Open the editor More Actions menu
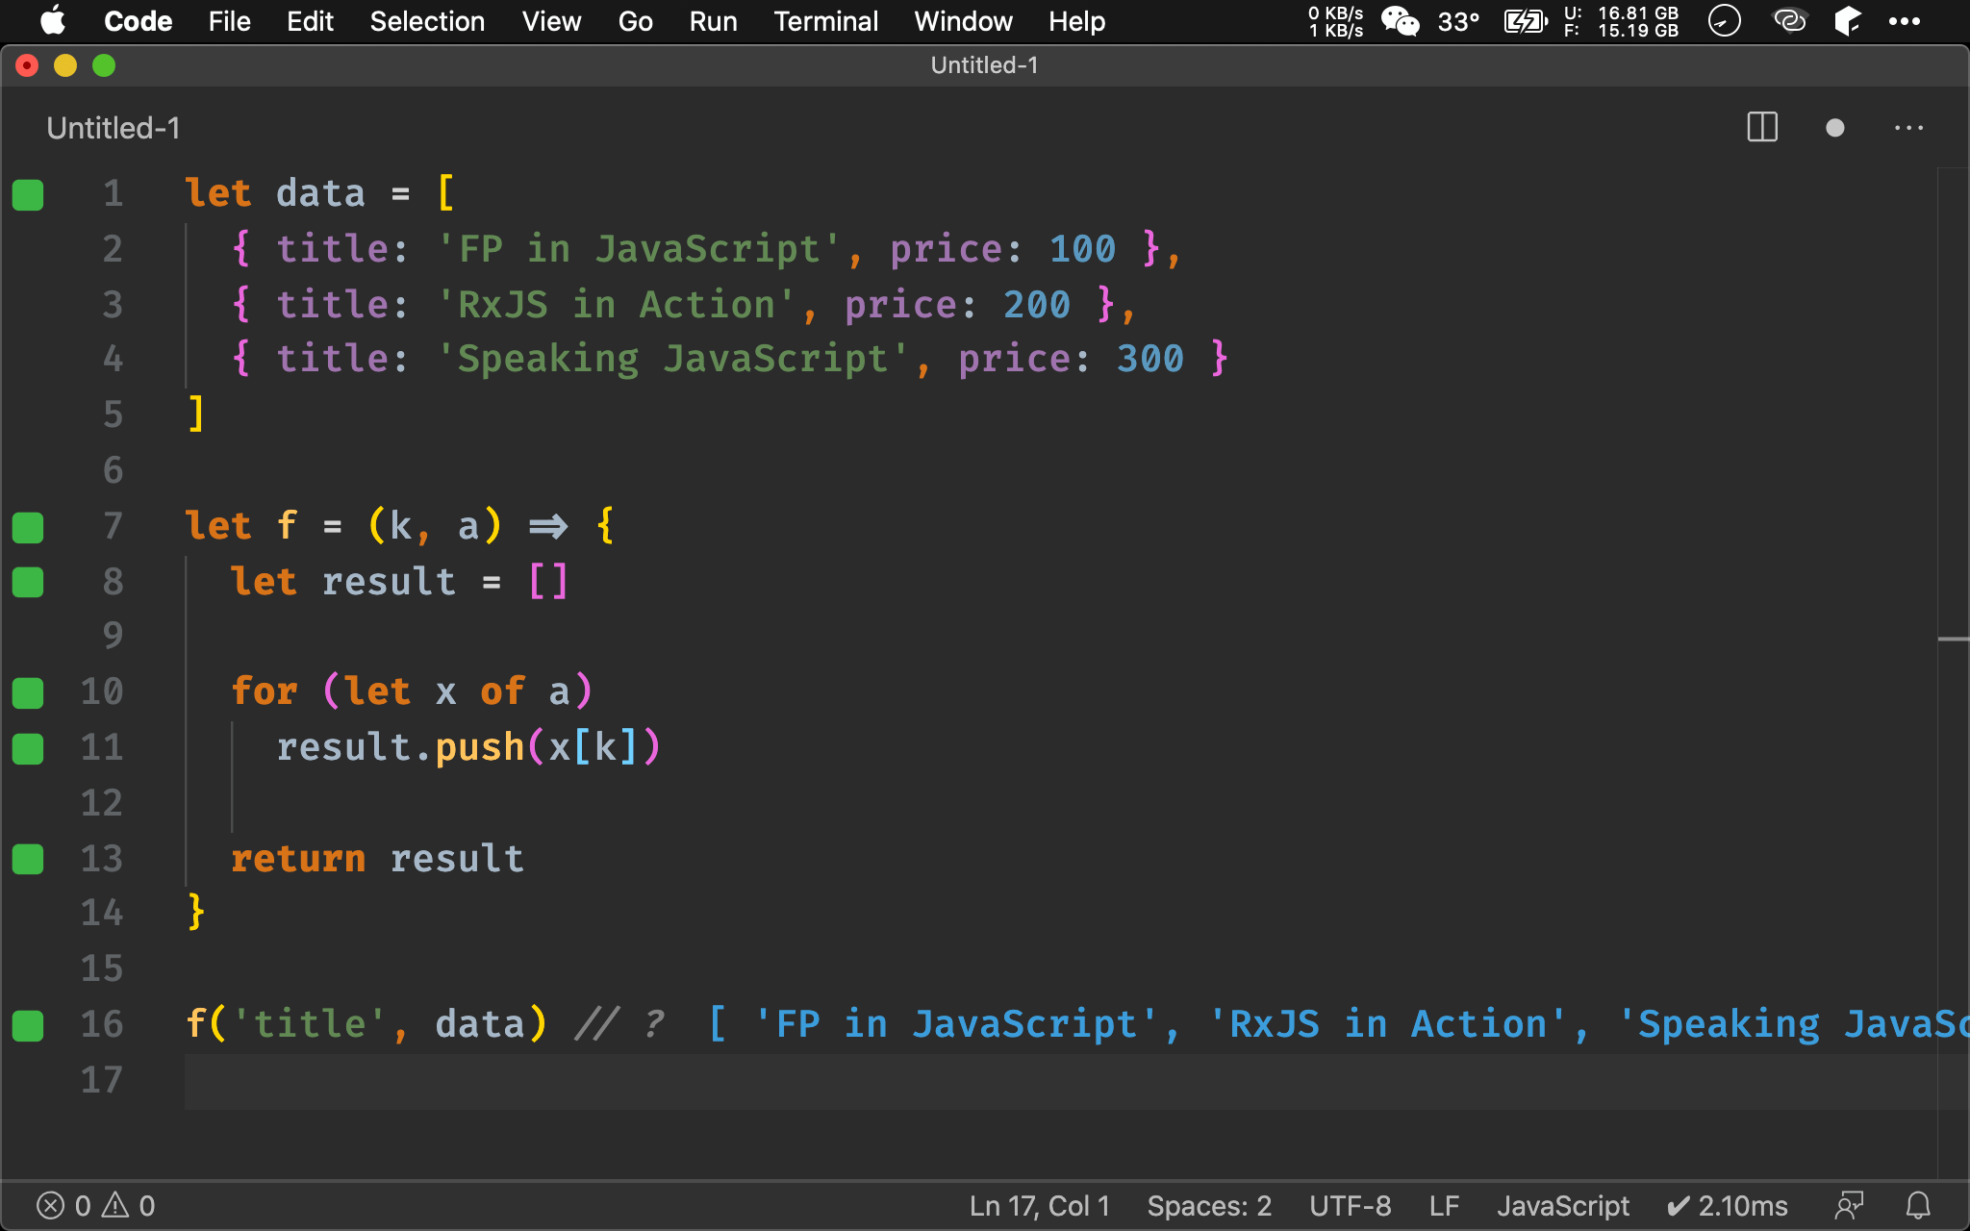 click(x=1908, y=128)
